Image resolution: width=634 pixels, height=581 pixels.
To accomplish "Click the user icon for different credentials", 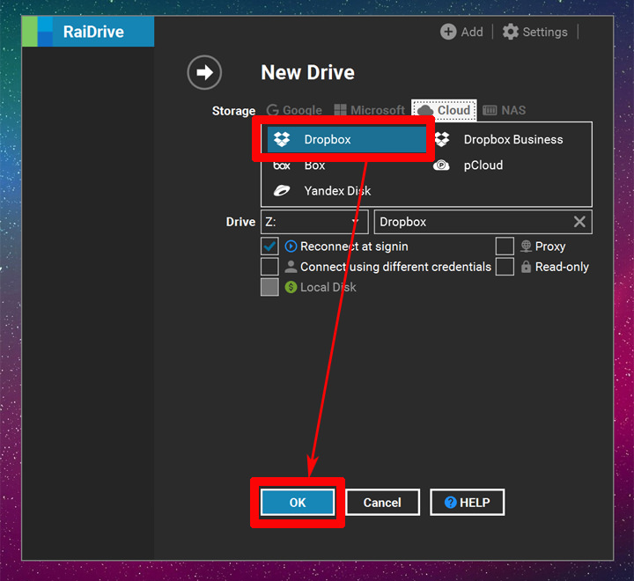I will point(291,267).
